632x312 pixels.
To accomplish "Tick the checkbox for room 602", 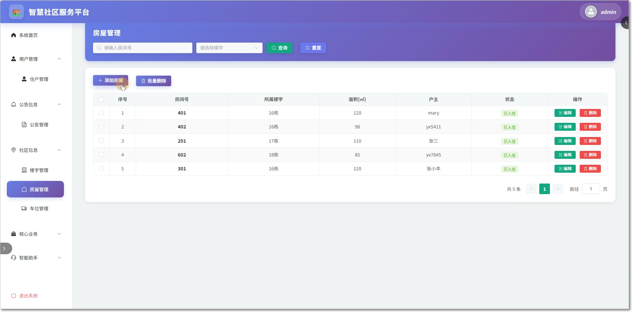I will click(101, 155).
